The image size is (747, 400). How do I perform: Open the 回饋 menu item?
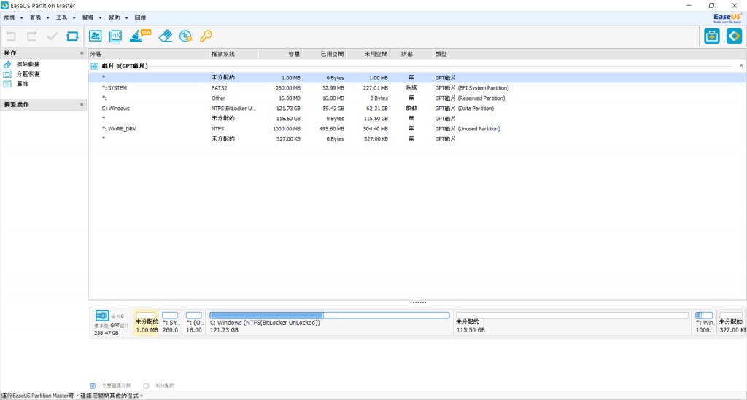140,17
